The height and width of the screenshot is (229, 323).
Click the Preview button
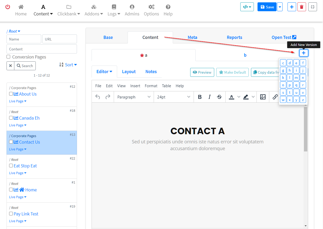[202, 72]
